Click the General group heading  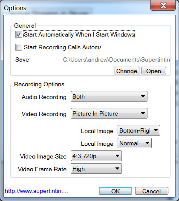click(x=25, y=25)
